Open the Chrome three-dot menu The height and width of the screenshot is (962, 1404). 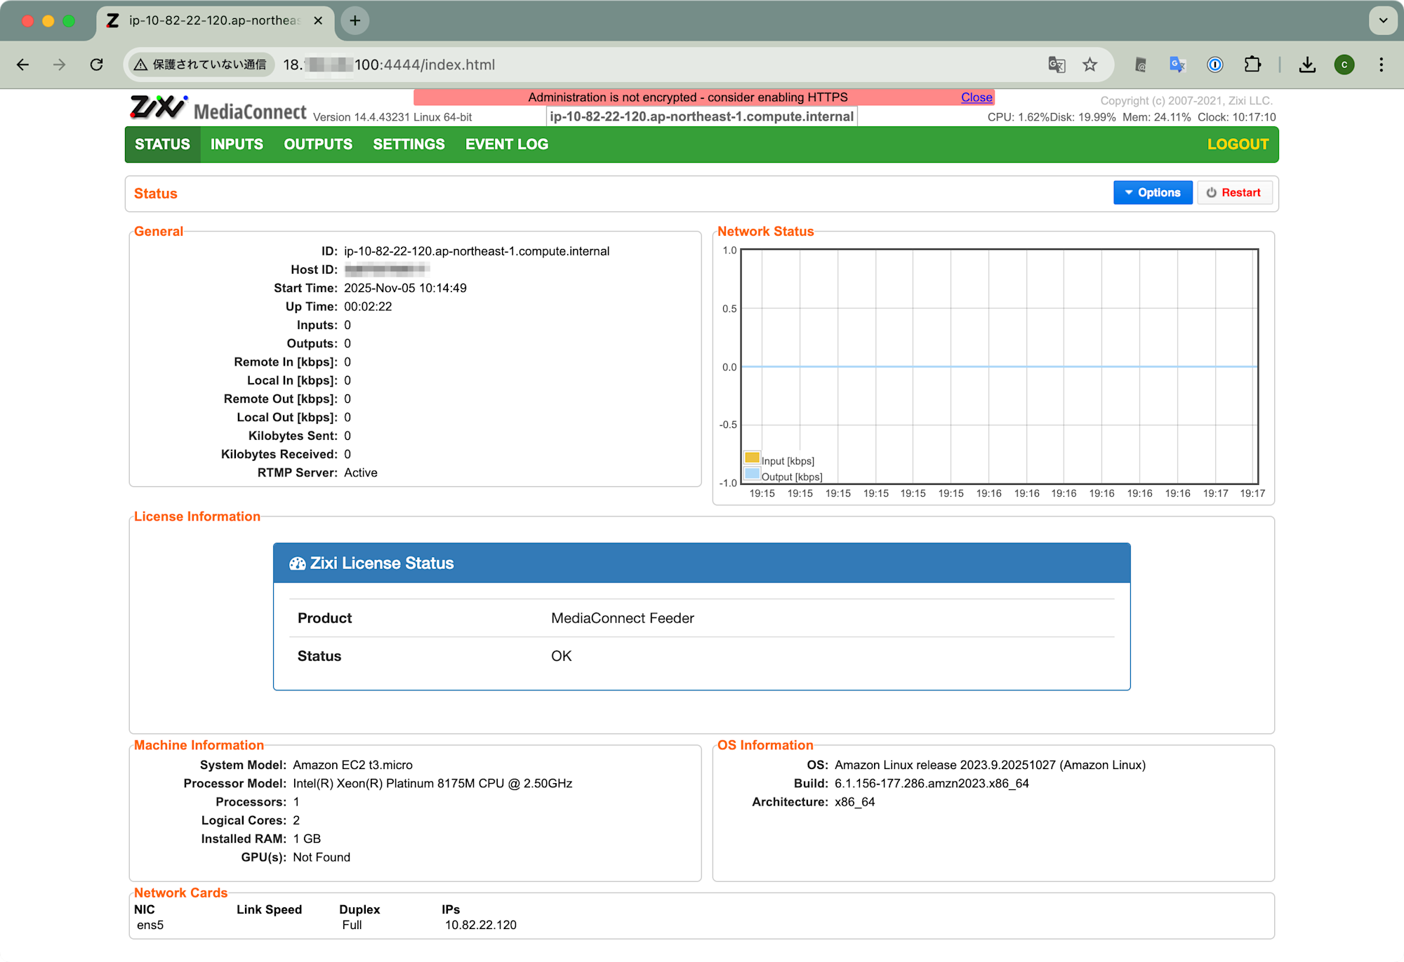(1381, 65)
